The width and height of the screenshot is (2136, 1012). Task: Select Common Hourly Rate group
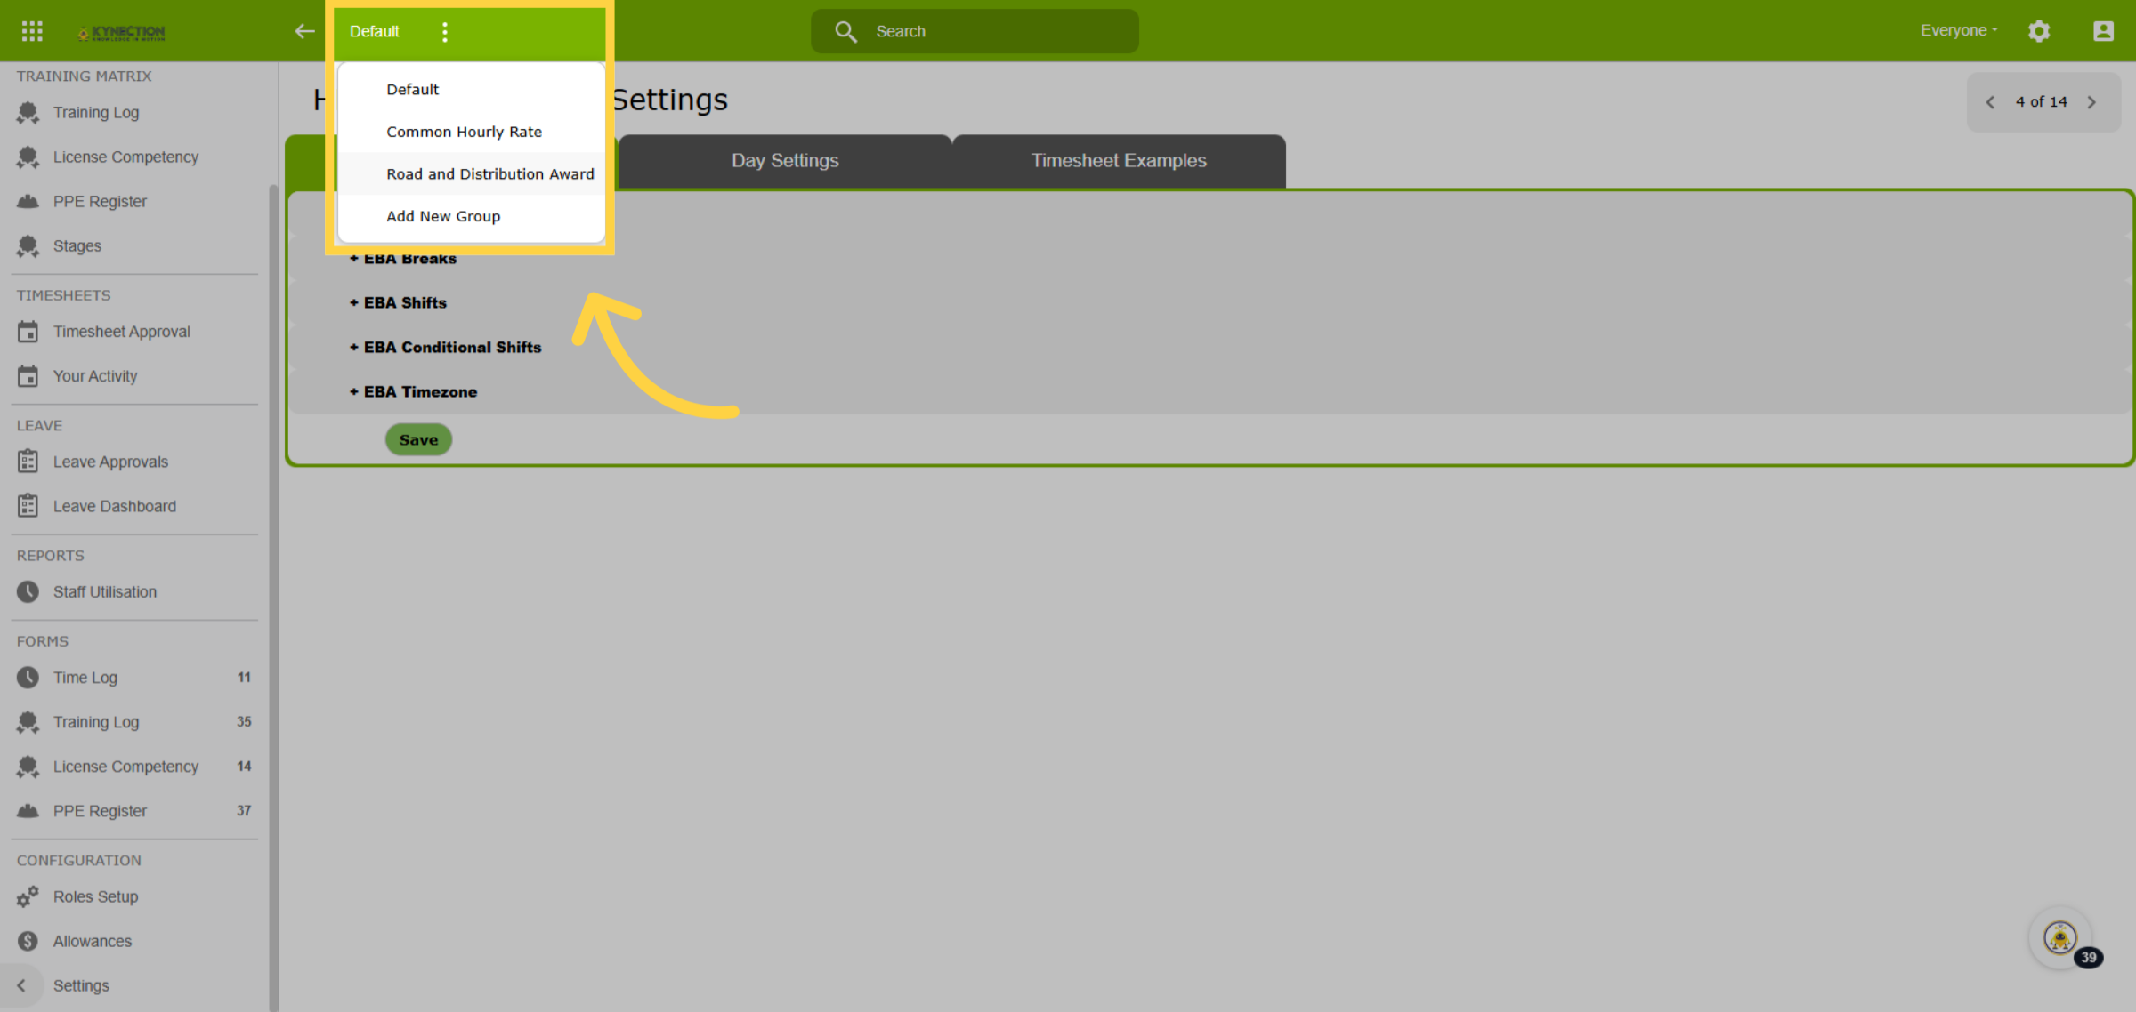(x=472, y=132)
